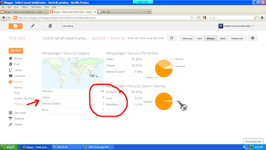Switch to the first Blogger Buat tab
This screenshot has height=150, width=266.
click(24, 12)
